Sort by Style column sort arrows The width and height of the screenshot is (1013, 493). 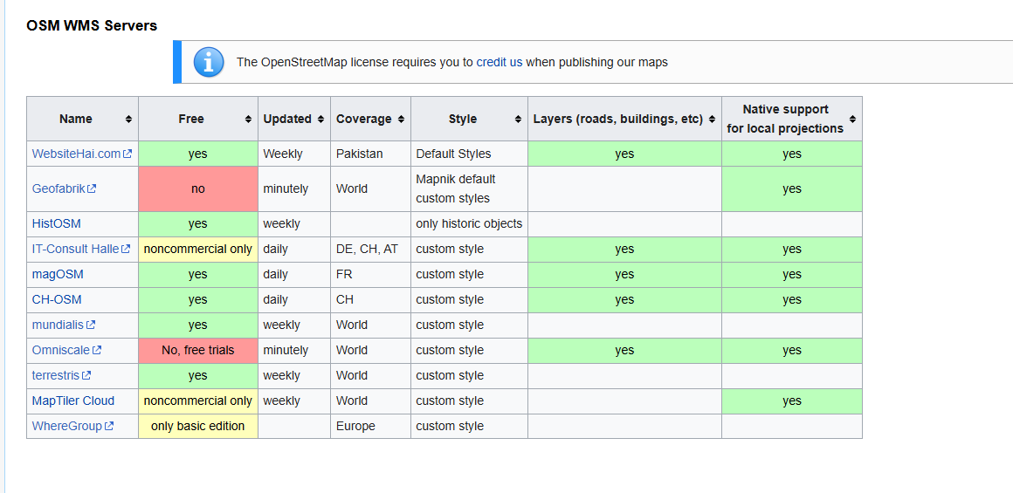(518, 120)
